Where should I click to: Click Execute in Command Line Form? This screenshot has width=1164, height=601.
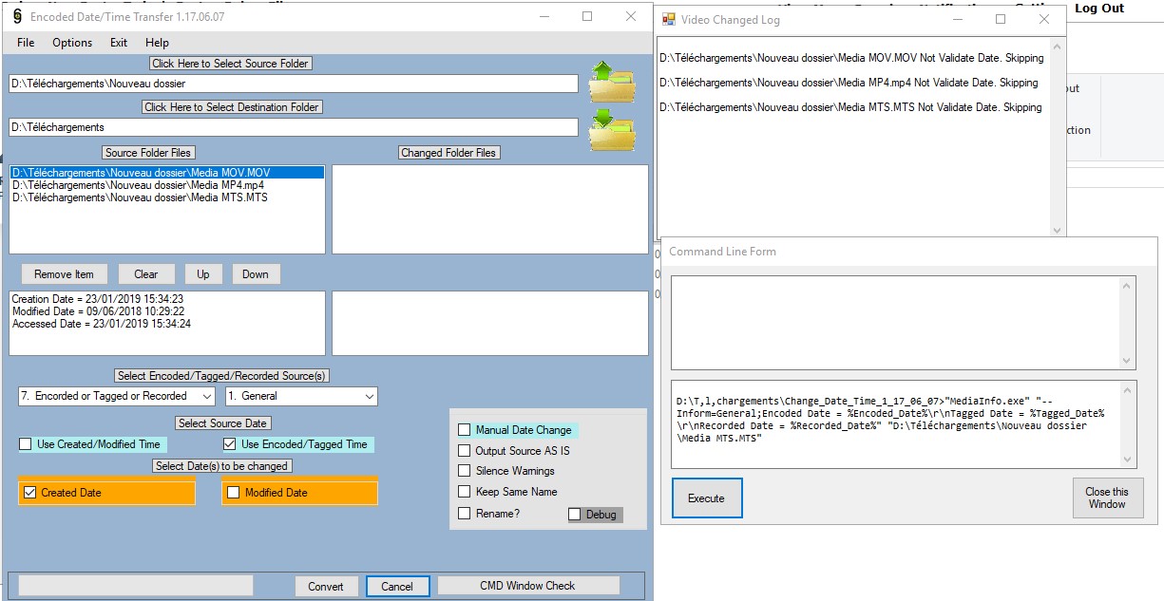(706, 498)
